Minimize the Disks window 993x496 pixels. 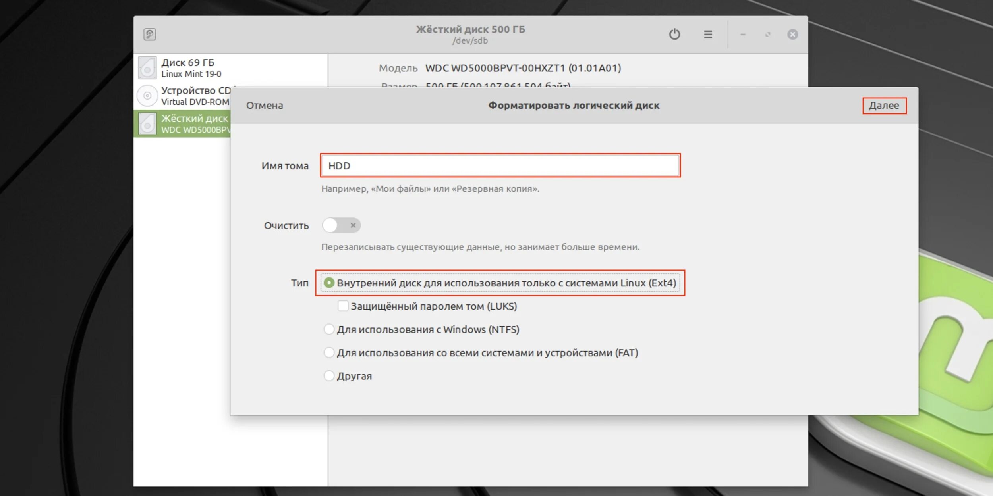[743, 35]
